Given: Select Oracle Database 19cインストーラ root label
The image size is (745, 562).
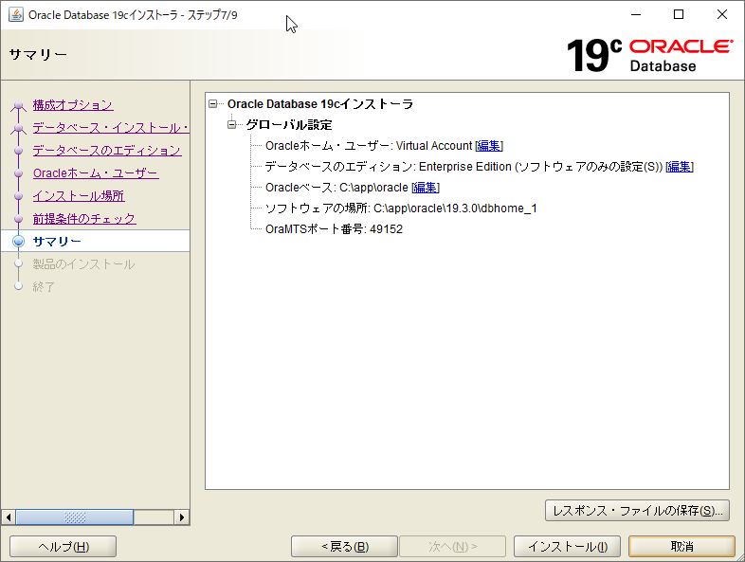Looking at the screenshot, I should point(320,104).
